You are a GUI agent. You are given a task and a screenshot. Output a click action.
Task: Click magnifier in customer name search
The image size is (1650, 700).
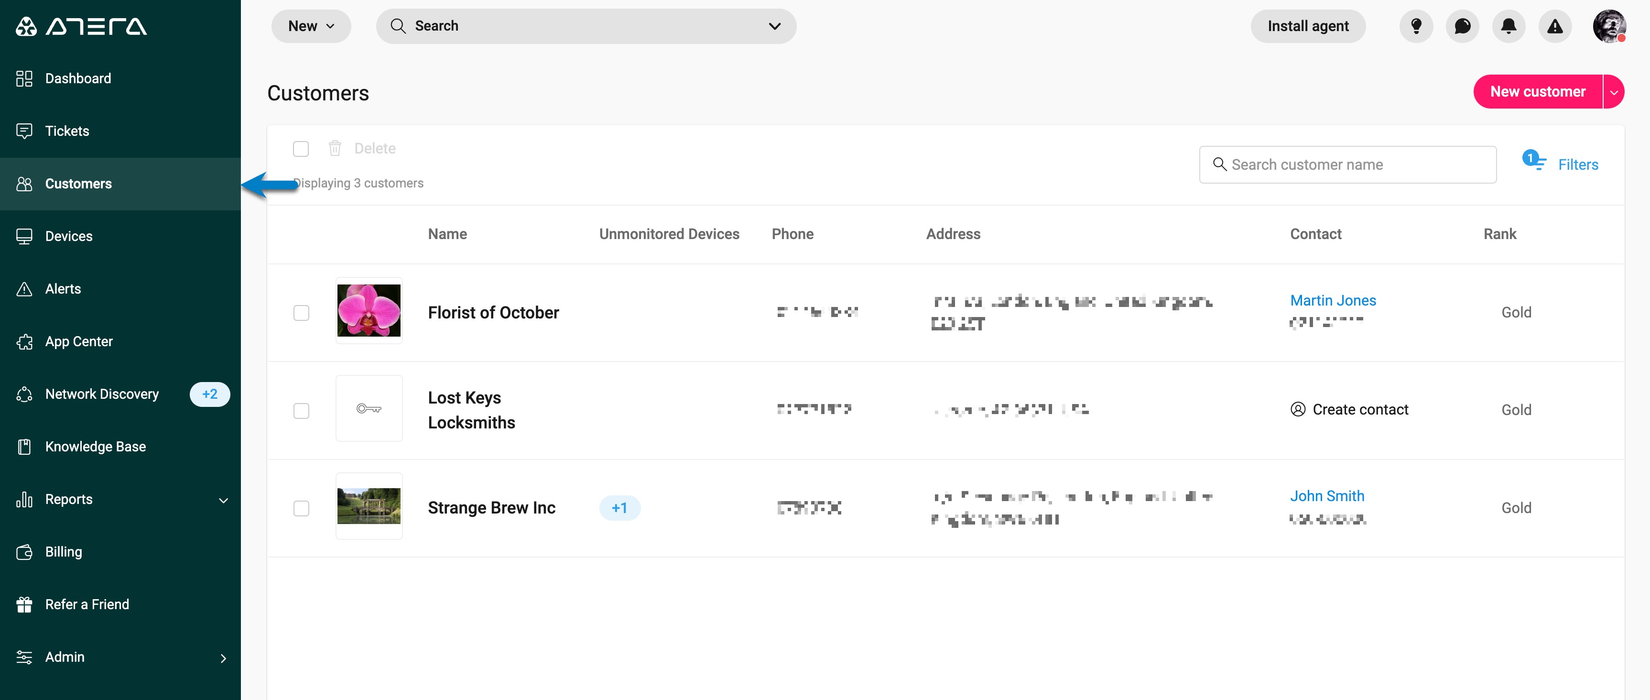[x=1219, y=165]
